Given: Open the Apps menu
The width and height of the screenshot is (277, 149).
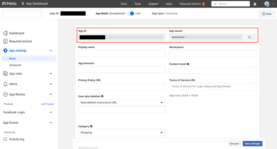Looking at the screenshot, I should [x=169, y=4].
